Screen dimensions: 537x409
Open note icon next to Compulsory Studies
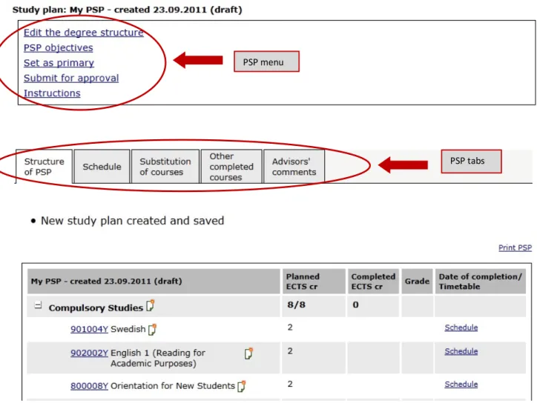click(151, 305)
